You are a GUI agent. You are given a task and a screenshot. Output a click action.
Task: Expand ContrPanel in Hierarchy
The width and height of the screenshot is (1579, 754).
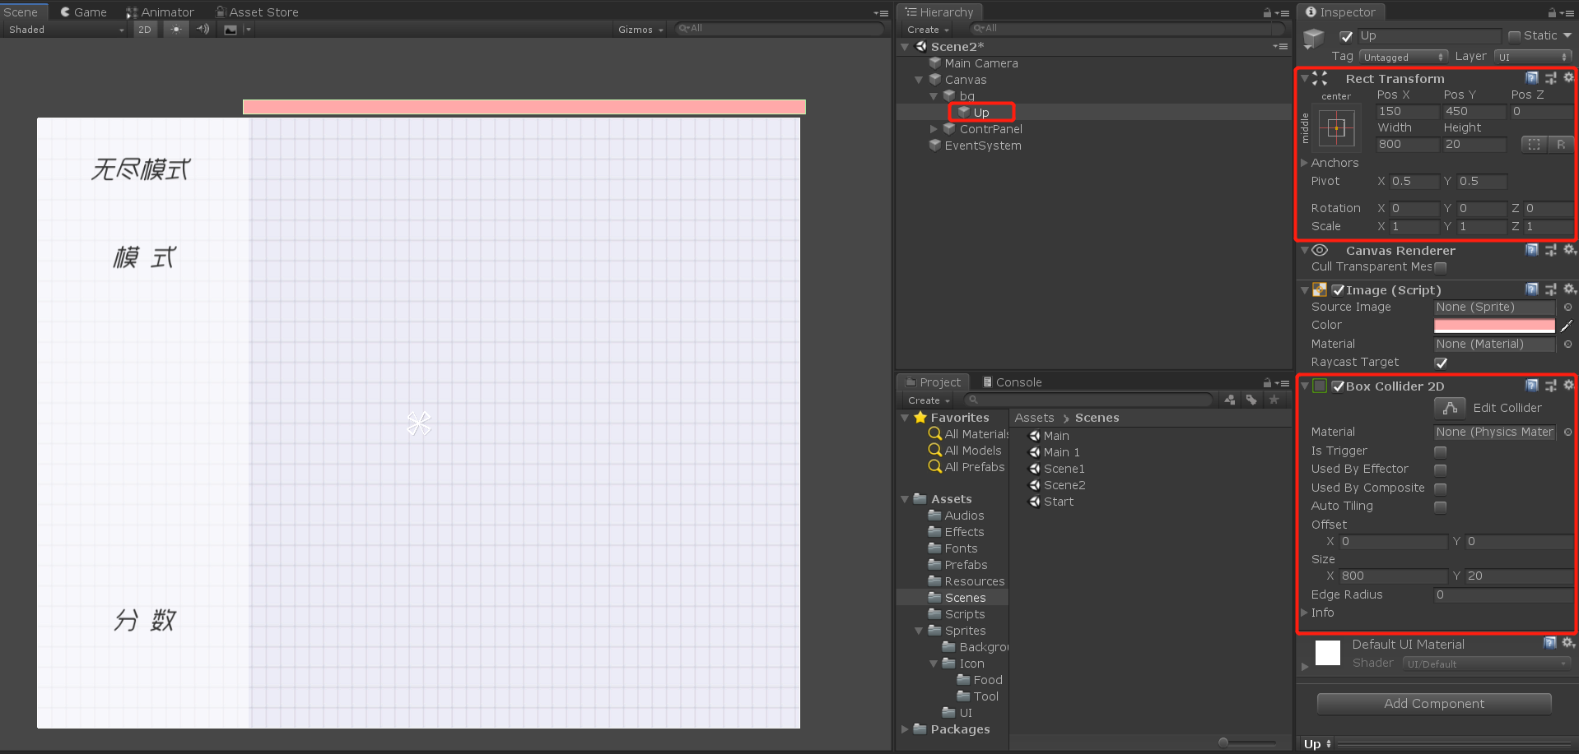pos(934,129)
